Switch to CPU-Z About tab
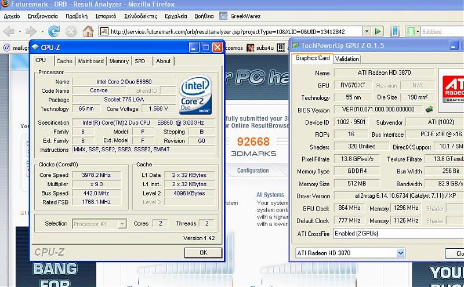The height and width of the screenshot is (287, 464). pos(163,61)
